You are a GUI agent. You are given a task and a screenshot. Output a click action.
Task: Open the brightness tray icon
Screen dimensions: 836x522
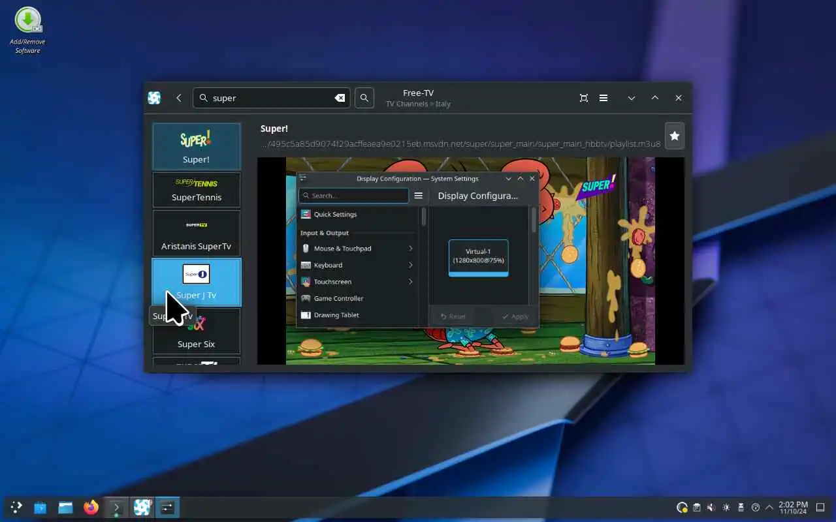pos(726,507)
